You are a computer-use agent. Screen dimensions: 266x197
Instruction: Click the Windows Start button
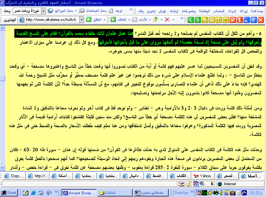[9, 193]
